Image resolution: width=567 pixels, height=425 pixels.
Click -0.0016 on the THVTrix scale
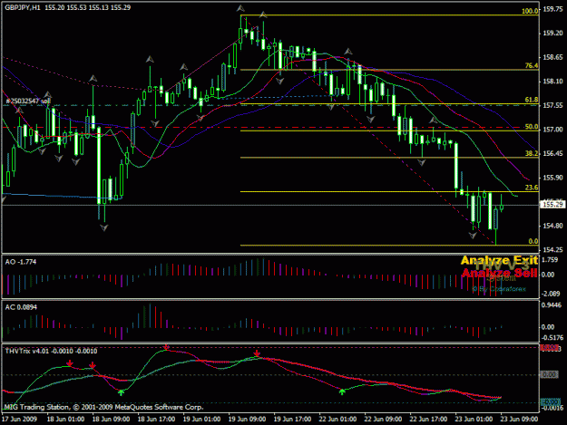point(552,408)
